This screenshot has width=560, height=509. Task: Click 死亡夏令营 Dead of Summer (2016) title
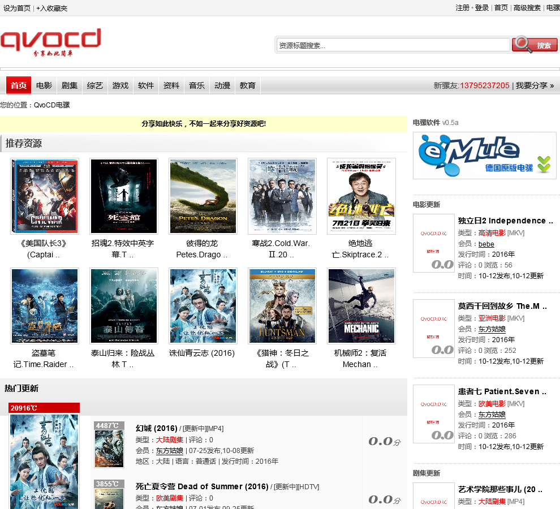202,486
